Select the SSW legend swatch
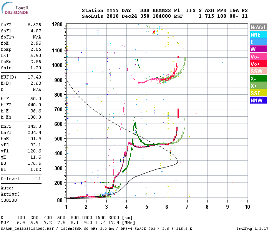The height and width of the screenshot is (231, 269). (258, 71)
